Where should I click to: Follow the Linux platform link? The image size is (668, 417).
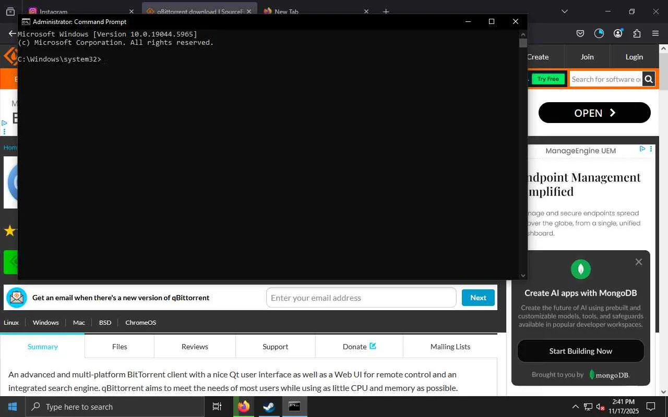(11, 323)
